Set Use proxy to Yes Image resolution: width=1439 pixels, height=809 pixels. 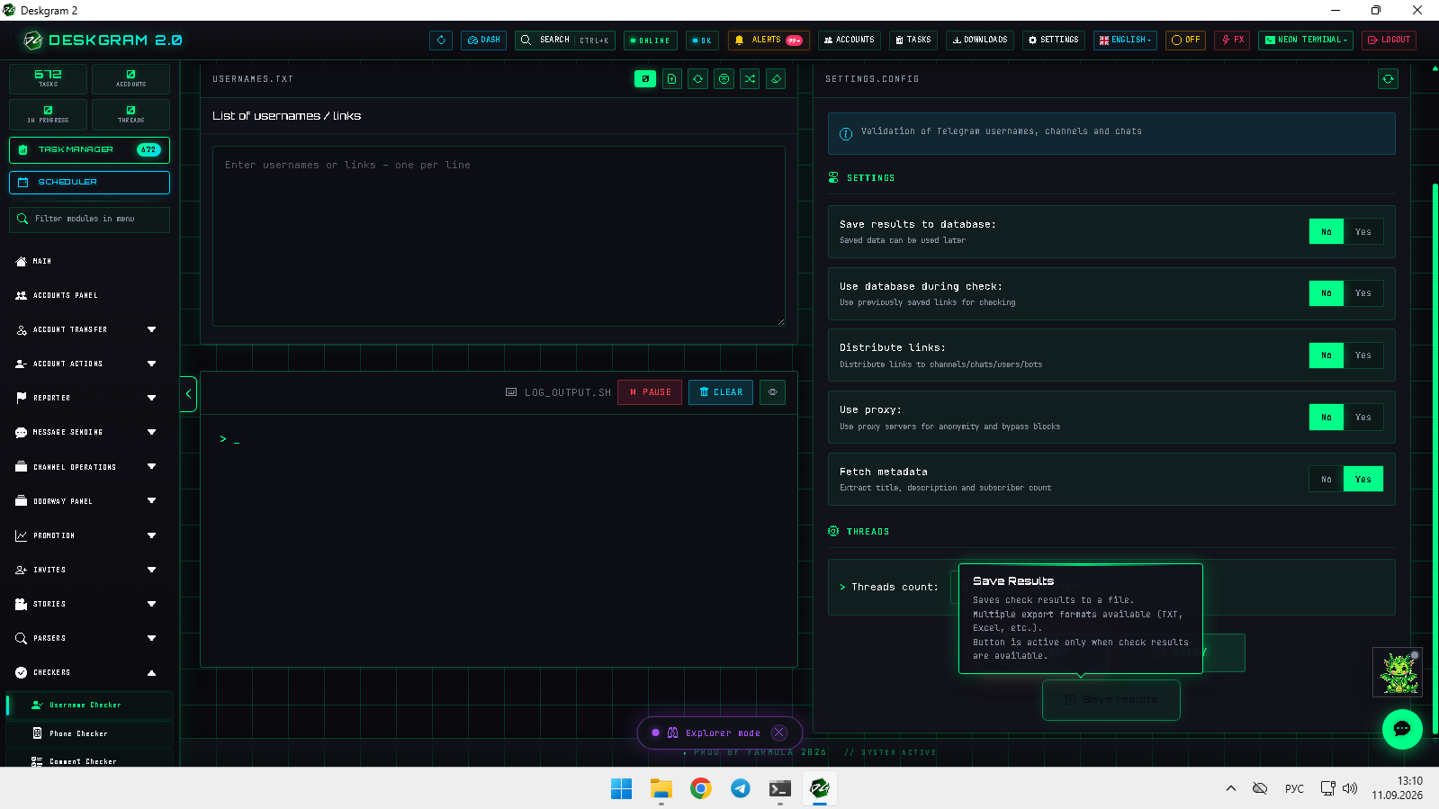pyautogui.click(x=1363, y=418)
